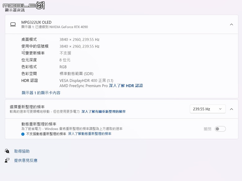Select the MPG322UX OLED title text

[x=36, y=22]
